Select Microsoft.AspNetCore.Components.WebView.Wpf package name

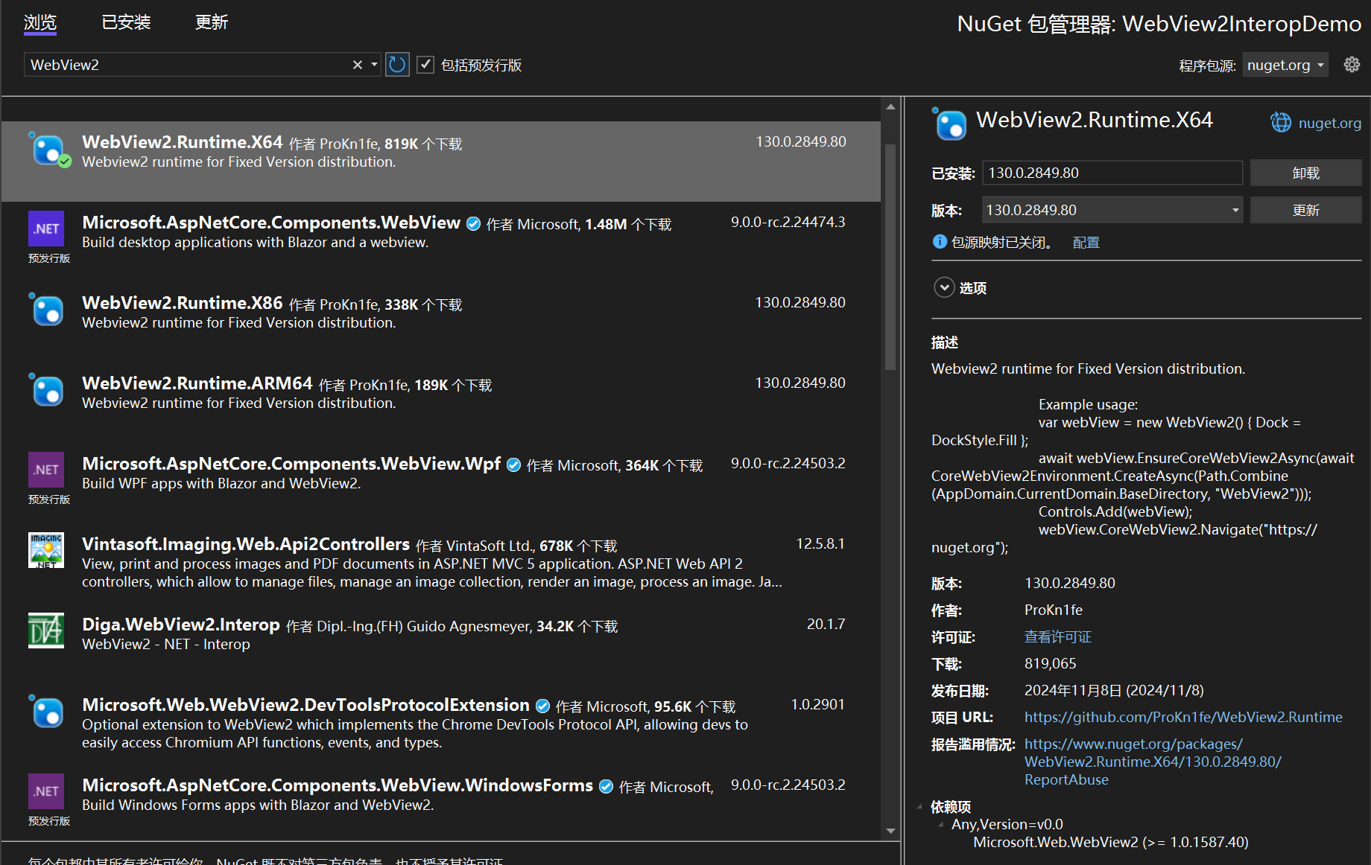coord(291,464)
